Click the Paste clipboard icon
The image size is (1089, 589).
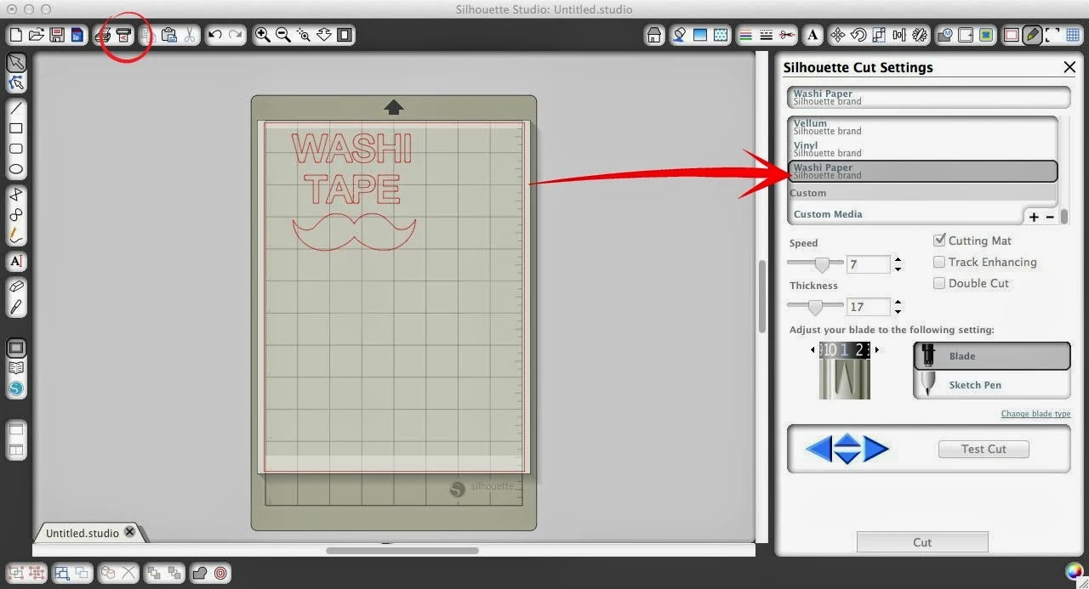[168, 35]
